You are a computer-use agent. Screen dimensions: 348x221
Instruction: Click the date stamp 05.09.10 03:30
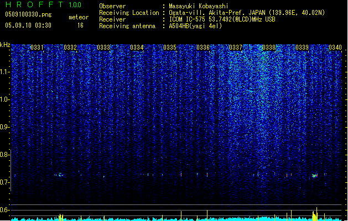pyautogui.click(x=28, y=25)
